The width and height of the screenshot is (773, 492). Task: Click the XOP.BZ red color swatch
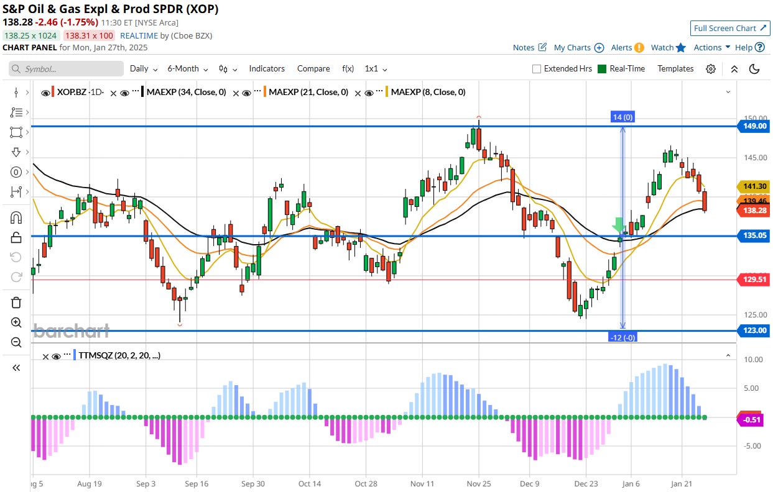point(53,93)
